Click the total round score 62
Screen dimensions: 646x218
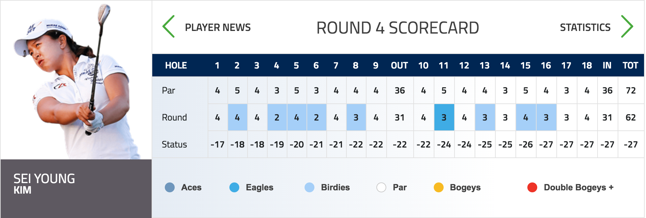[x=631, y=118]
